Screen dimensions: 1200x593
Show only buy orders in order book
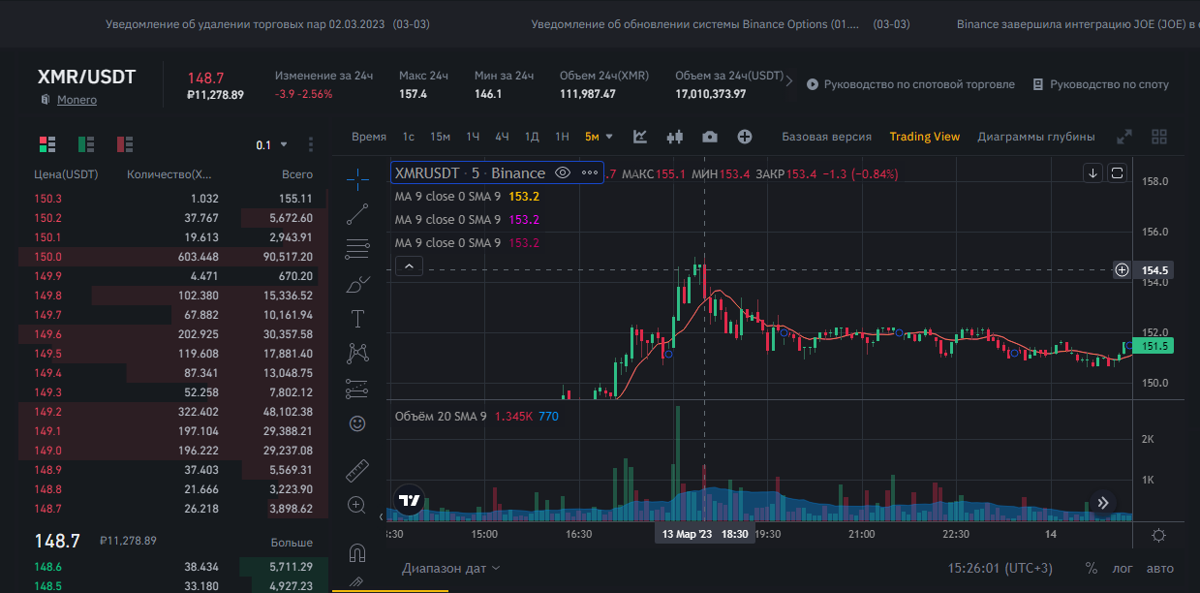point(86,144)
